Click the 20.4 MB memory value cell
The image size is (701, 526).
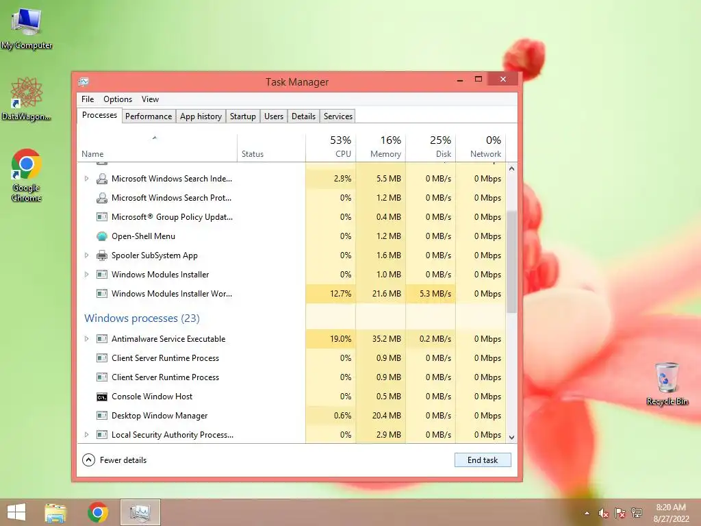coord(381,416)
